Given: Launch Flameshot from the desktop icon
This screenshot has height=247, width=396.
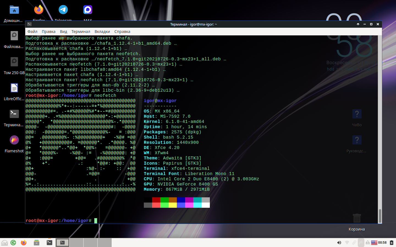Looking at the screenshot, I should (x=14, y=141).
